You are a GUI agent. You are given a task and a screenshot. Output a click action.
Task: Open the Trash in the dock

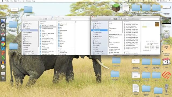click(3, 78)
